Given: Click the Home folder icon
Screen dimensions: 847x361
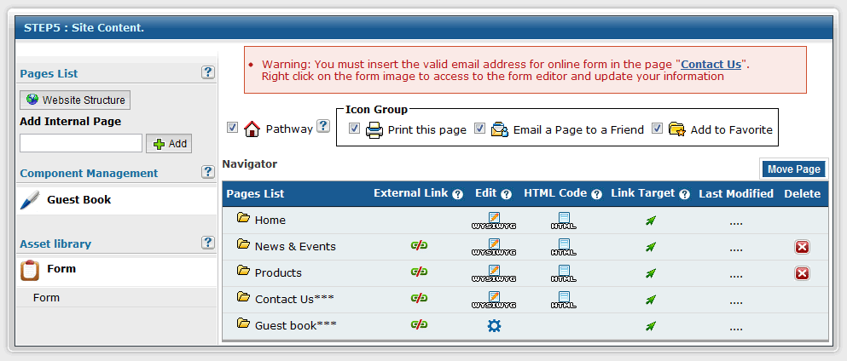Looking at the screenshot, I should click(x=244, y=218).
